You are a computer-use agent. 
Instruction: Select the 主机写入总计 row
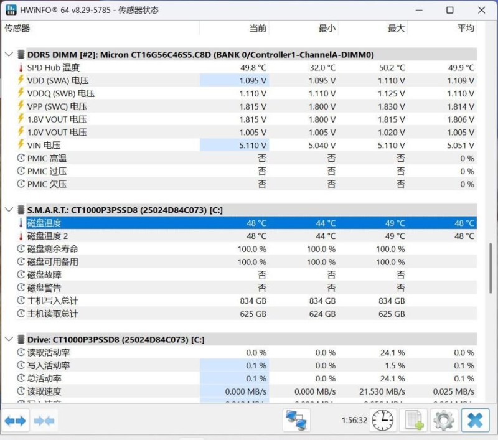[x=52, y=301]
